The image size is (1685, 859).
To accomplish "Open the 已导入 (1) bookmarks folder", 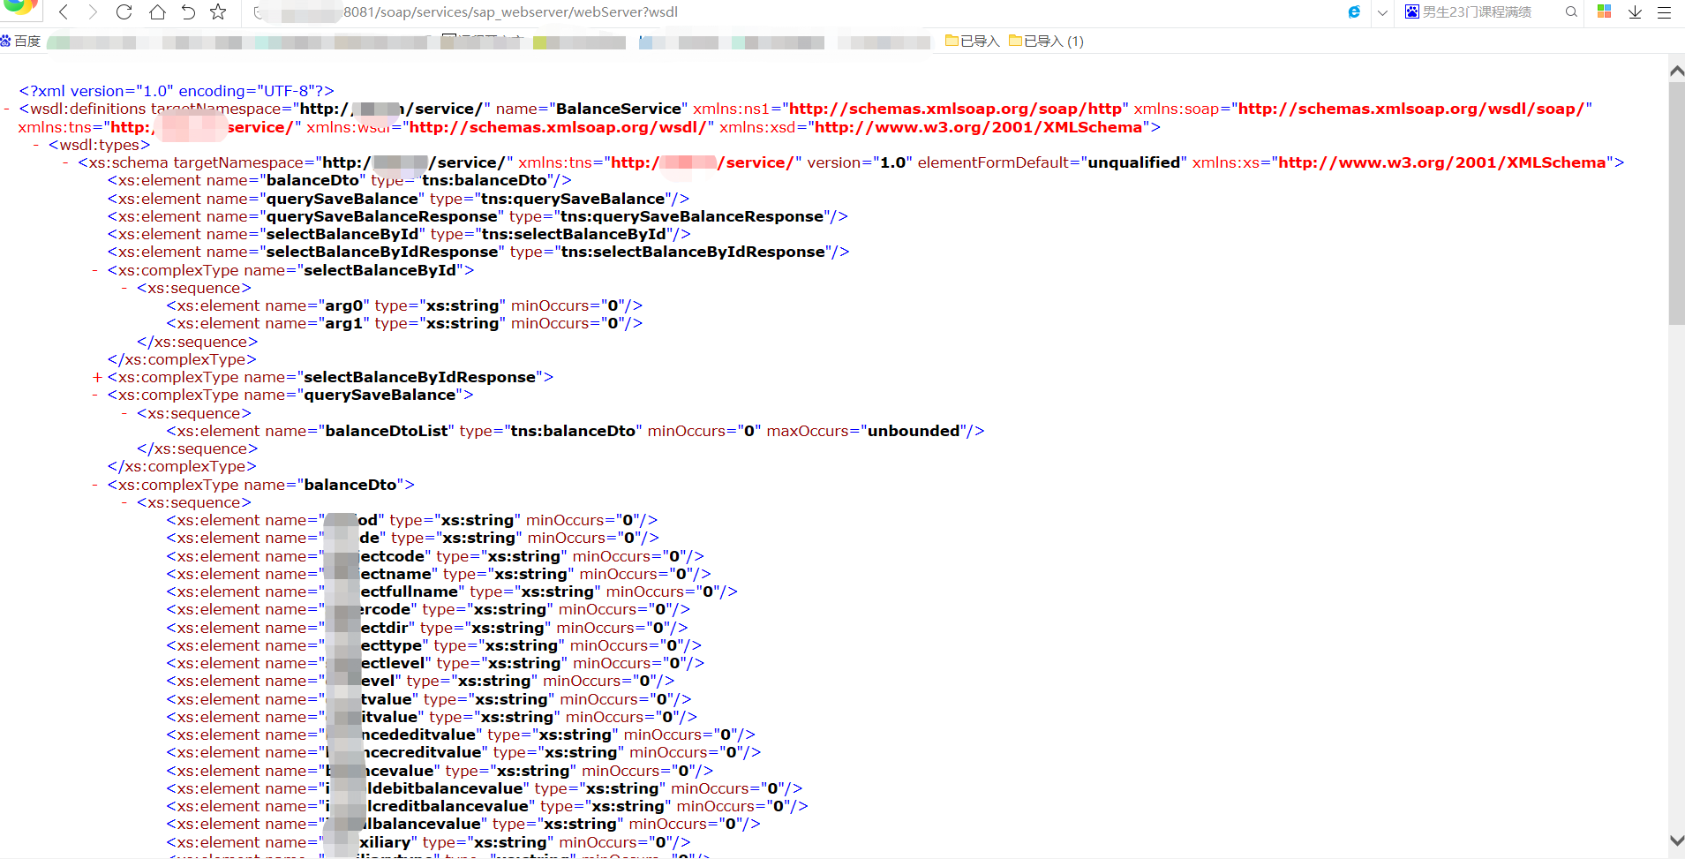I will coord(1046,41).
